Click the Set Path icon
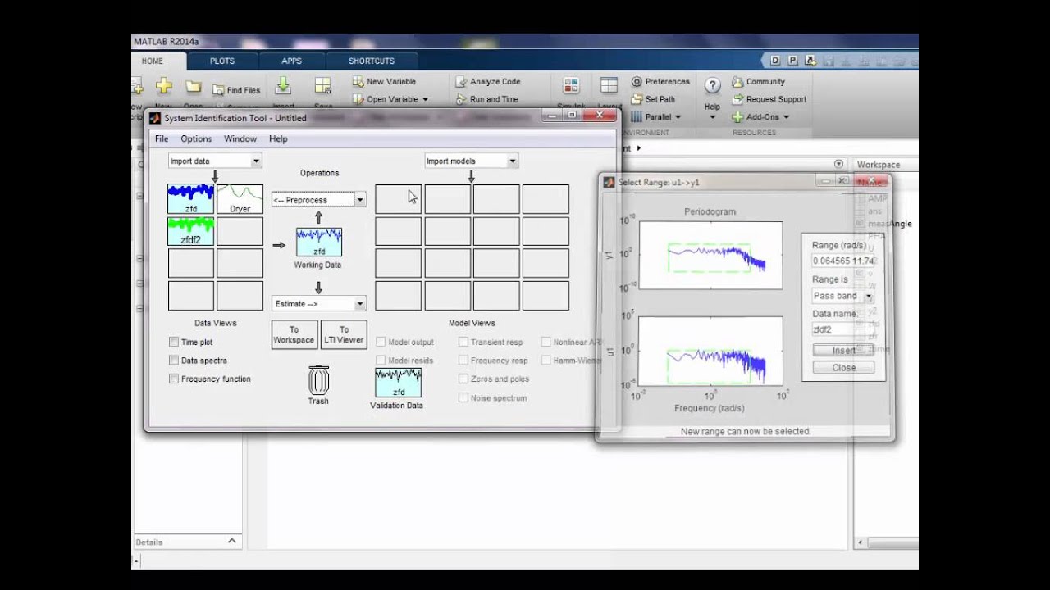The image size is (1050, 590). (x=637, y=99)
